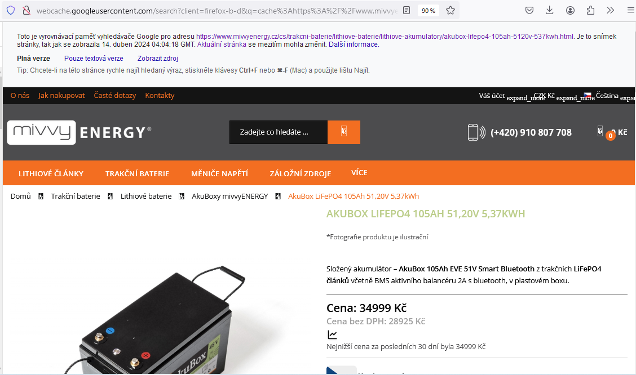Expand the Váš účet dropdown
This screenshot has width=636, height=375.
512,96
